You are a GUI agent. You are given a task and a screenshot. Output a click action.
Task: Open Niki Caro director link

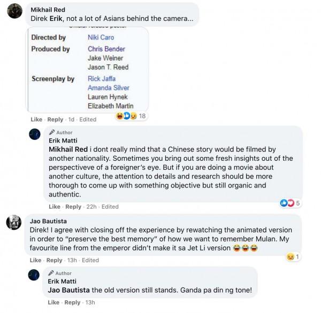coord(101,38)
